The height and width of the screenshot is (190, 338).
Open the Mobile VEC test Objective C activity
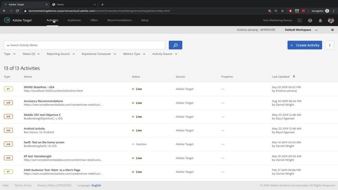tap(42, 115)
